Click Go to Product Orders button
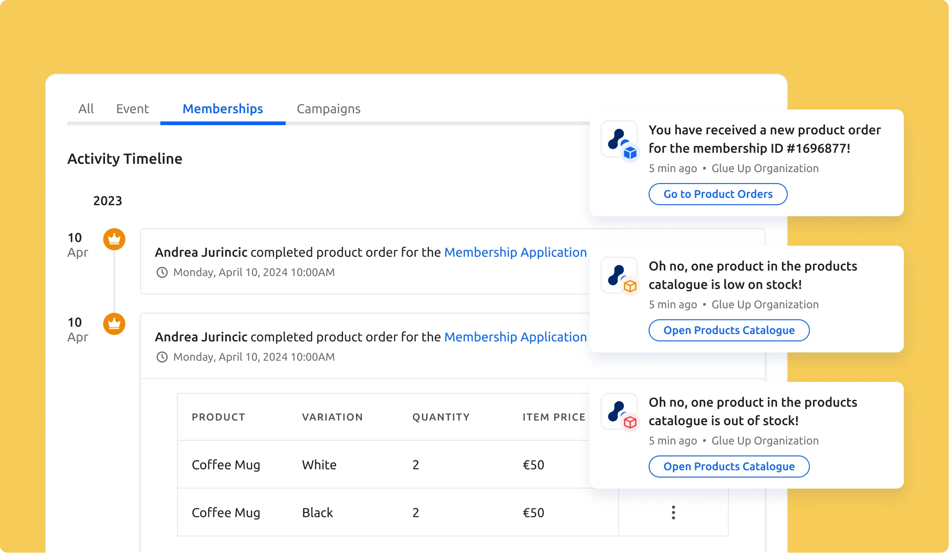This screenshot has width=949, height=553. [717, 194]
